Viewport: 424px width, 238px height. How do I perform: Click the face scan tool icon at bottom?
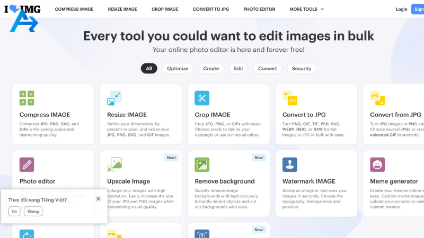coord(202,234)
